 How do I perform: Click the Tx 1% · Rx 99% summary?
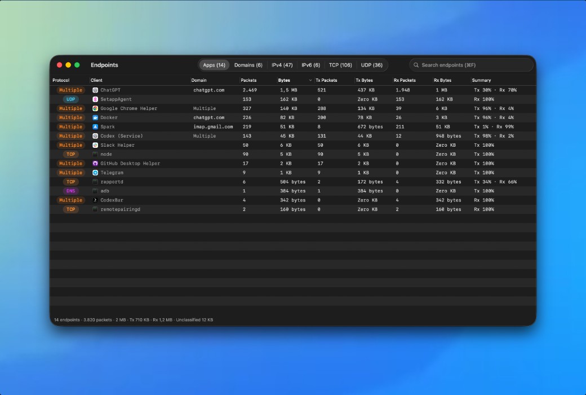(x=494, y=127)
